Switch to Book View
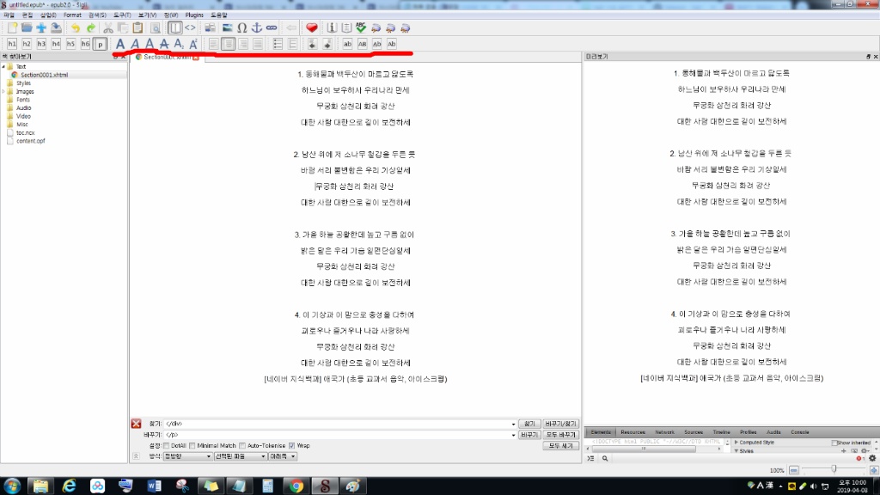The height and width of the screenshot is (495, 880). coord(175,27)
